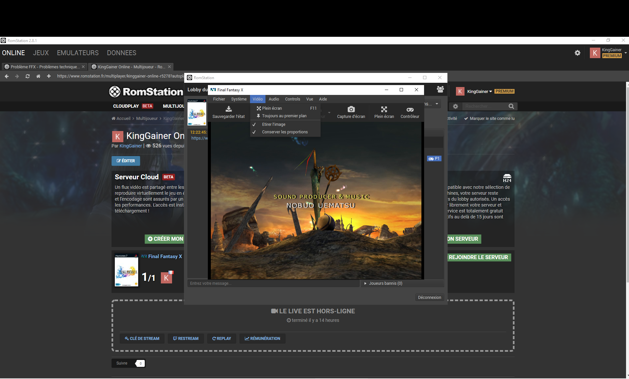The image size is (629, 379).
Task: Open the Contrôleur gamepad icon
Action: click(x=410, y=109)
